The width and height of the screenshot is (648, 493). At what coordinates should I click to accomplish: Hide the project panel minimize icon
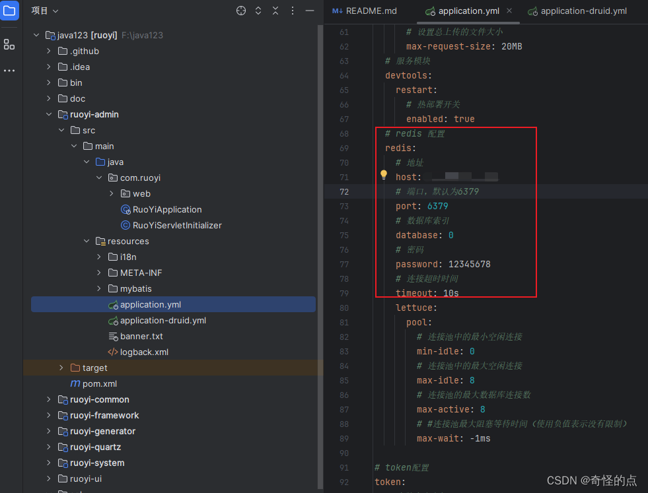[310, 11]
